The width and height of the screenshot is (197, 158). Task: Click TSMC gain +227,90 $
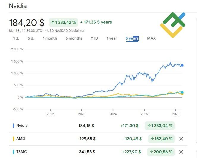(x=131, y=152)
